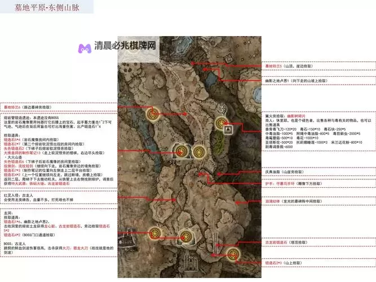The height and width of the screenshot is (282, 376).
Task: Click the heading 红灵入侵：古龙人
Action: pos(18,195)
